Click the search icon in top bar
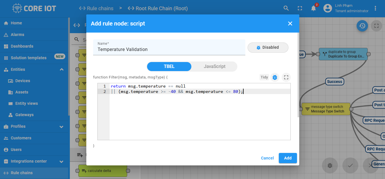 click(286, 8)
